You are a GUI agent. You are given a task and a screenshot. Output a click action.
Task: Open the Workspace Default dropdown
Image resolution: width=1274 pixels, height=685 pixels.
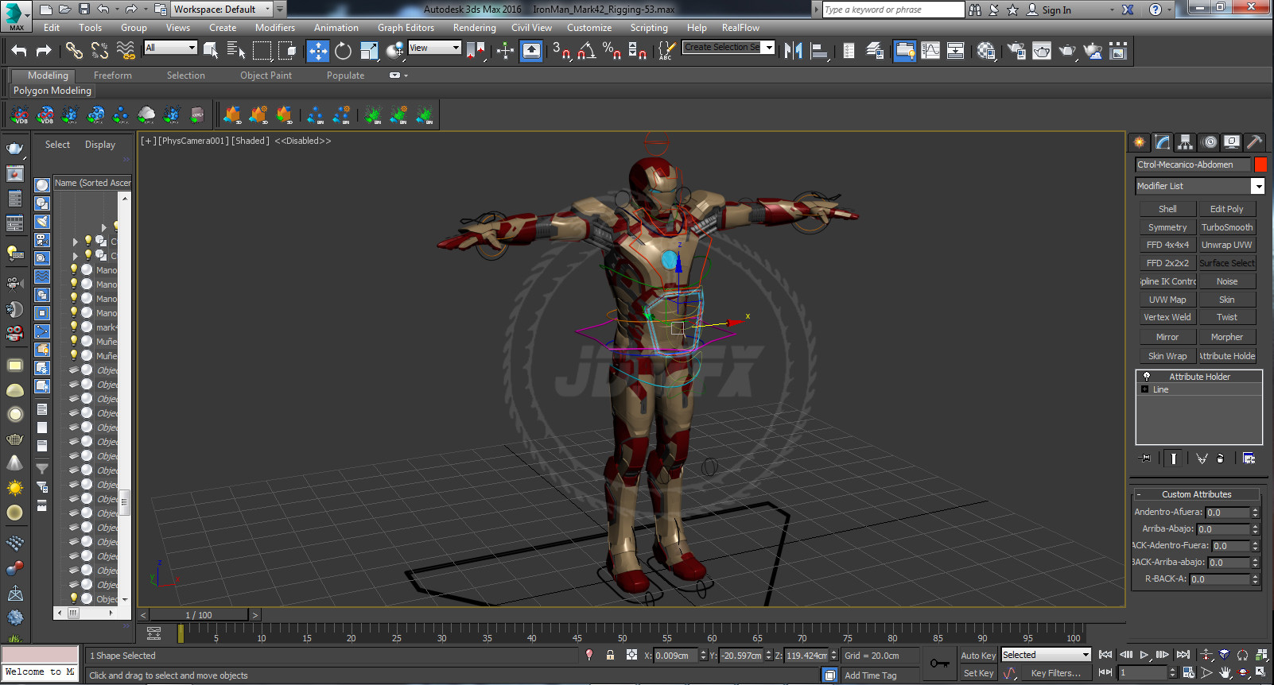click(222, 10)
